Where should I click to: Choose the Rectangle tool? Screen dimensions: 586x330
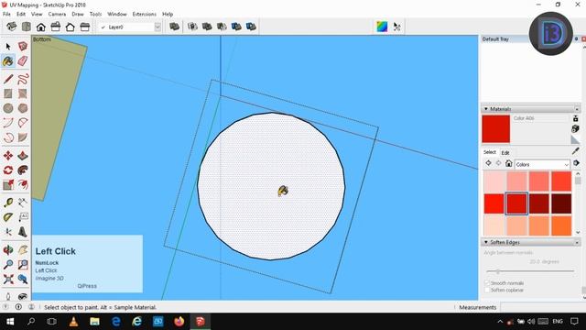(8, 93)
